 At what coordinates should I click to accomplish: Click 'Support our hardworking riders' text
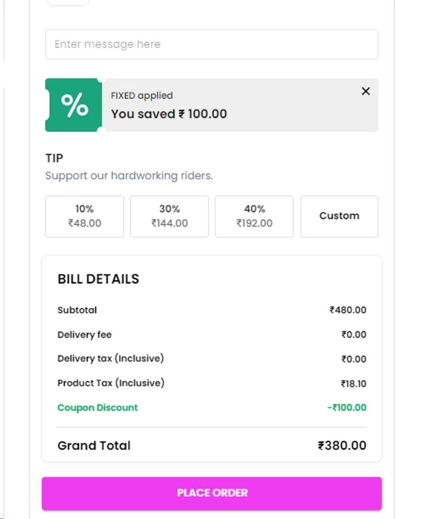[129, 175]
